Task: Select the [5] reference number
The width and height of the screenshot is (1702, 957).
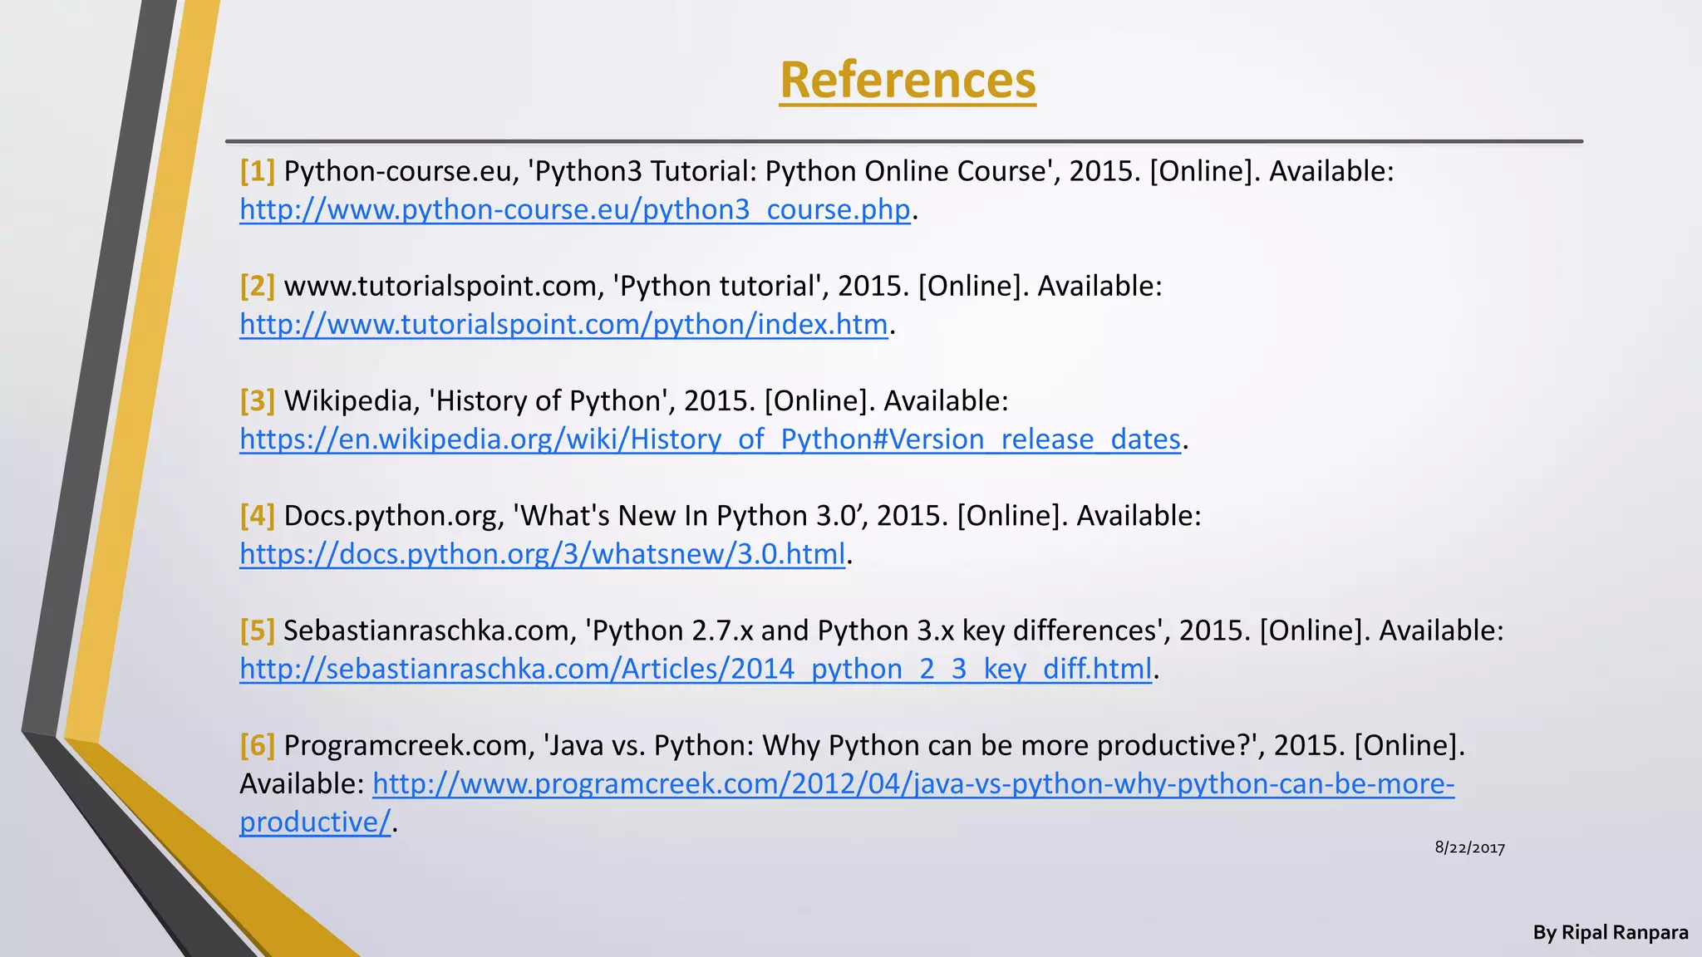Action: pos(257,631)
